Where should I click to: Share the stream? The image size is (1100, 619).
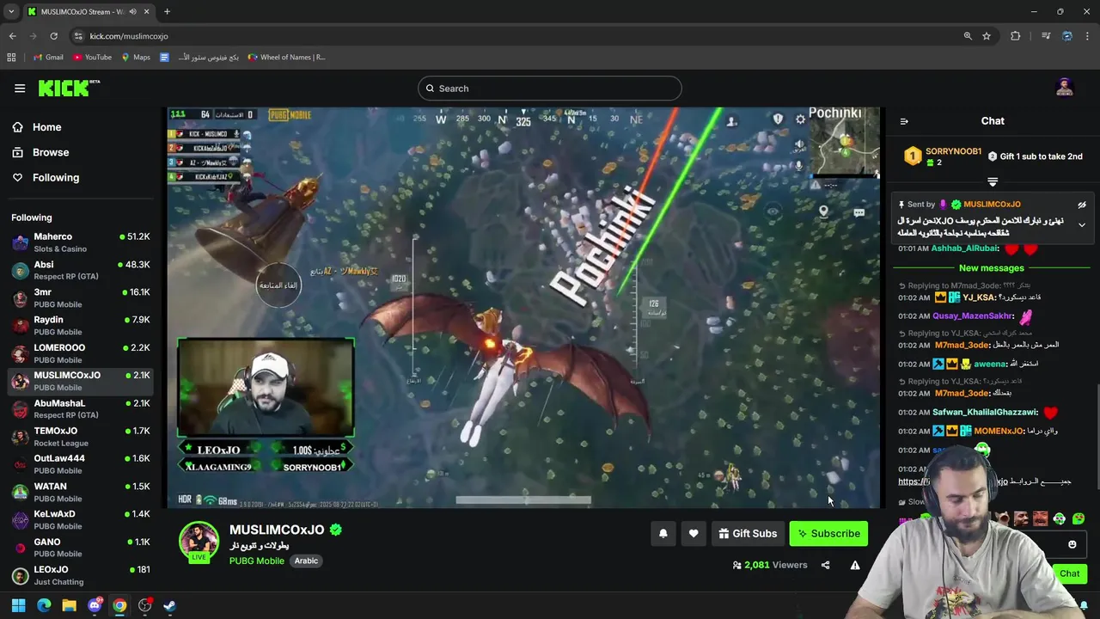pos(825,565)
